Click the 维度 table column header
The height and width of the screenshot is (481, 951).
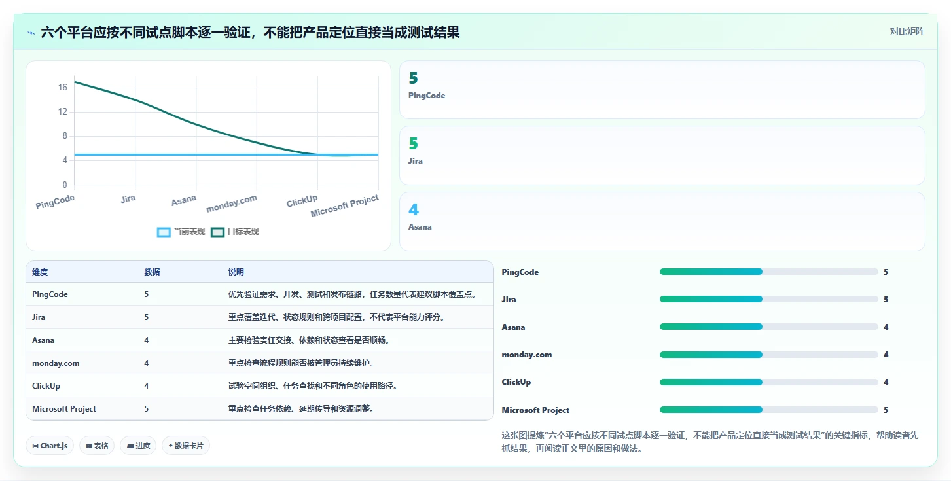(x=40, y=272)
